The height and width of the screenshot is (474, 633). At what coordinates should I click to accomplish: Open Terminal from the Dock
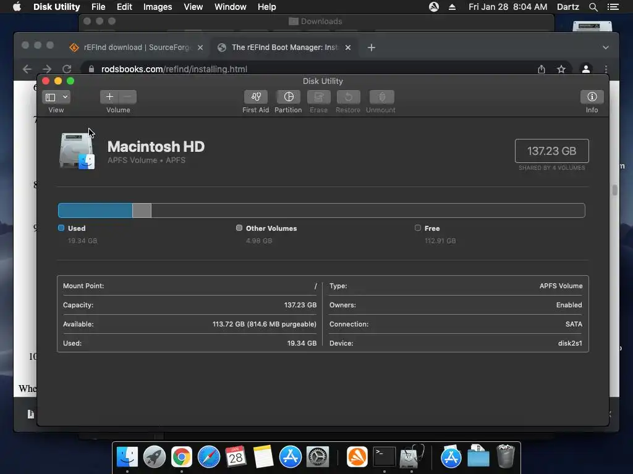384,457
